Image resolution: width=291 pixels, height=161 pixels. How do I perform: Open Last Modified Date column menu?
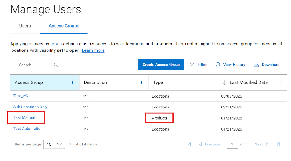coord(280,83)
